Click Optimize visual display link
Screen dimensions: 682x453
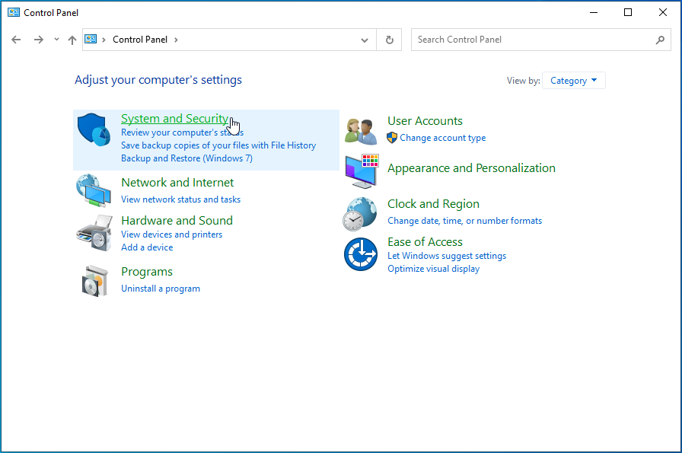[x=433, y=269]
